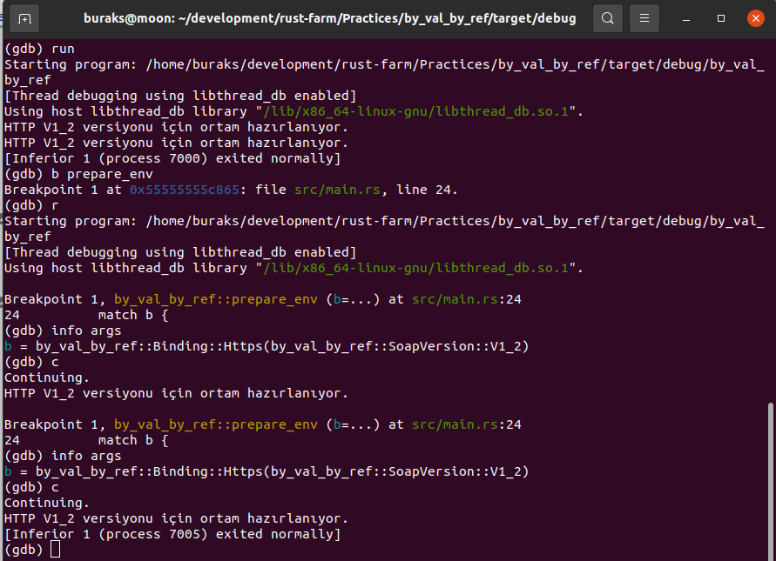This screenshot has width=776, height=561.
Task: Close the terminal window
Action: pyautogui.click(x=755, y=18)
